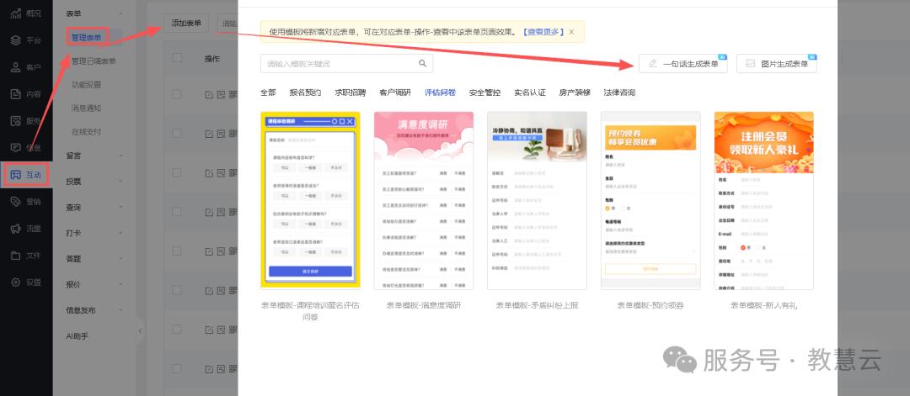
Task: Dismiss the yellow notice with X icon
Action: point(571,32)
